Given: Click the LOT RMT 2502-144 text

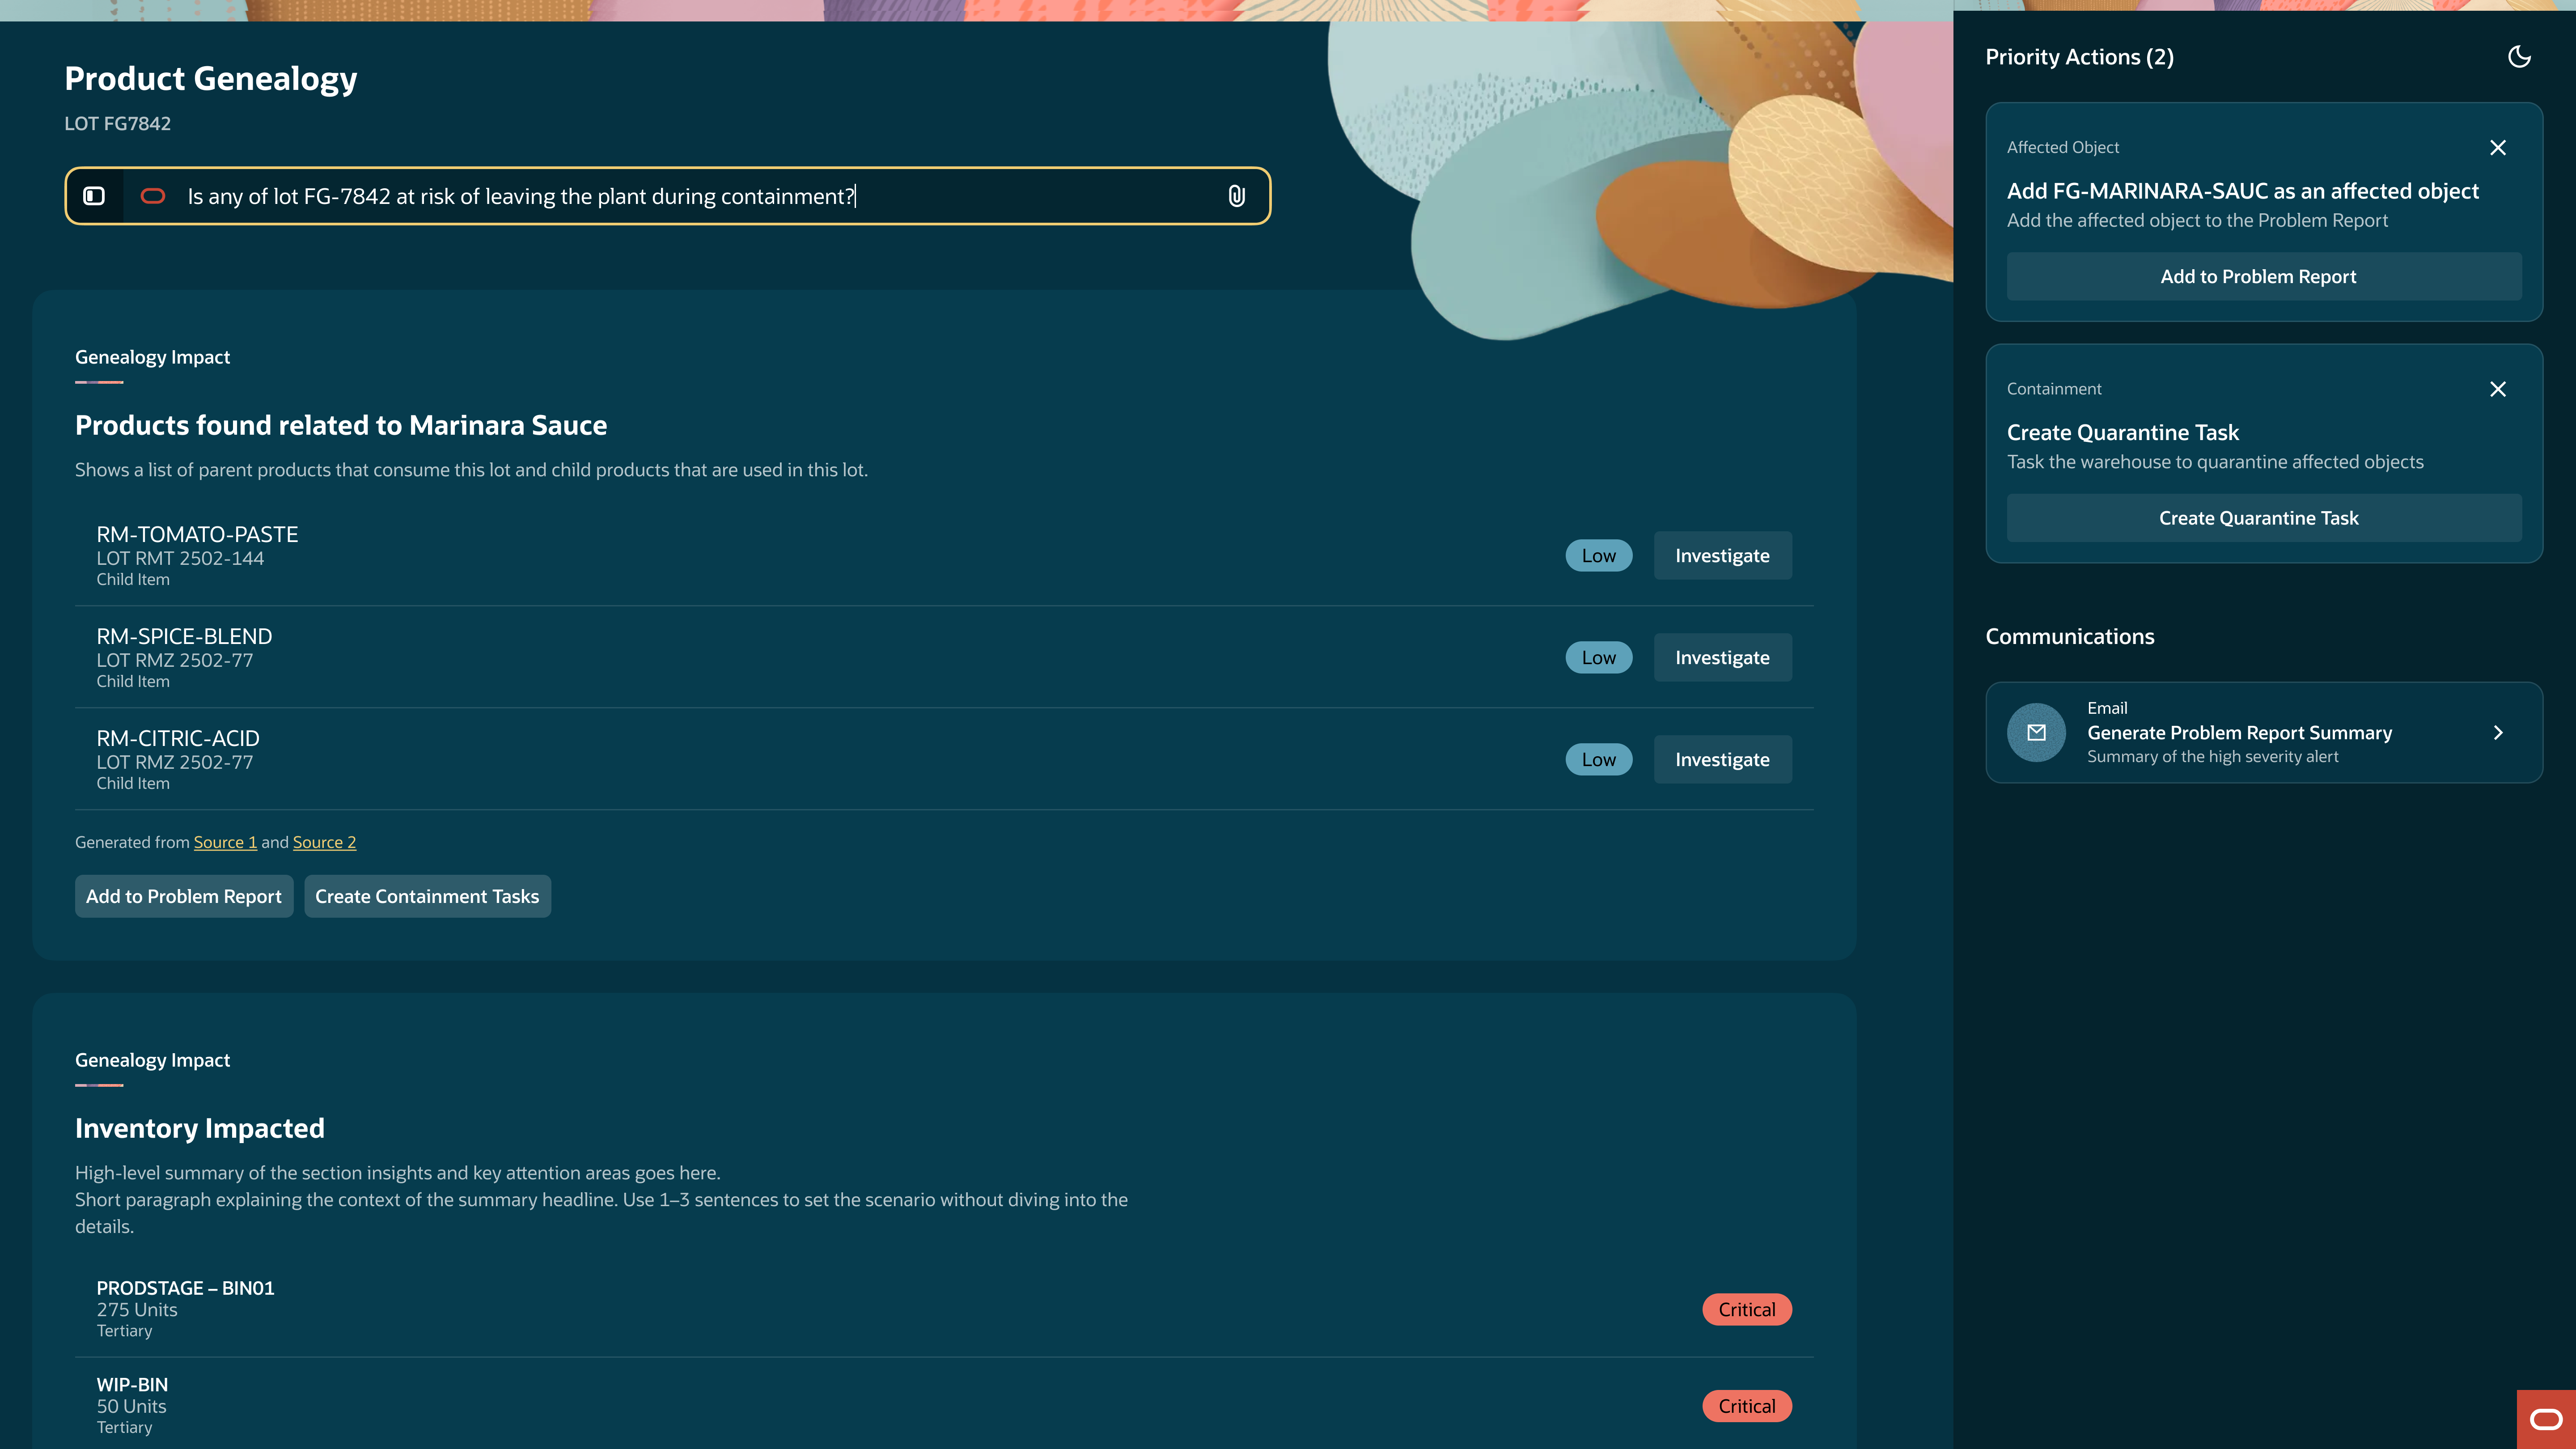Looking at the screenshot, I should click(180, 559).
